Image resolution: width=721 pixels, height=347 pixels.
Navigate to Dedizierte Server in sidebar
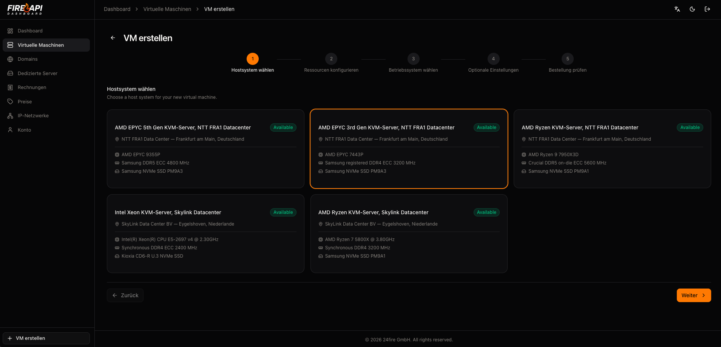pyautogui.click(x=46, y=73)
